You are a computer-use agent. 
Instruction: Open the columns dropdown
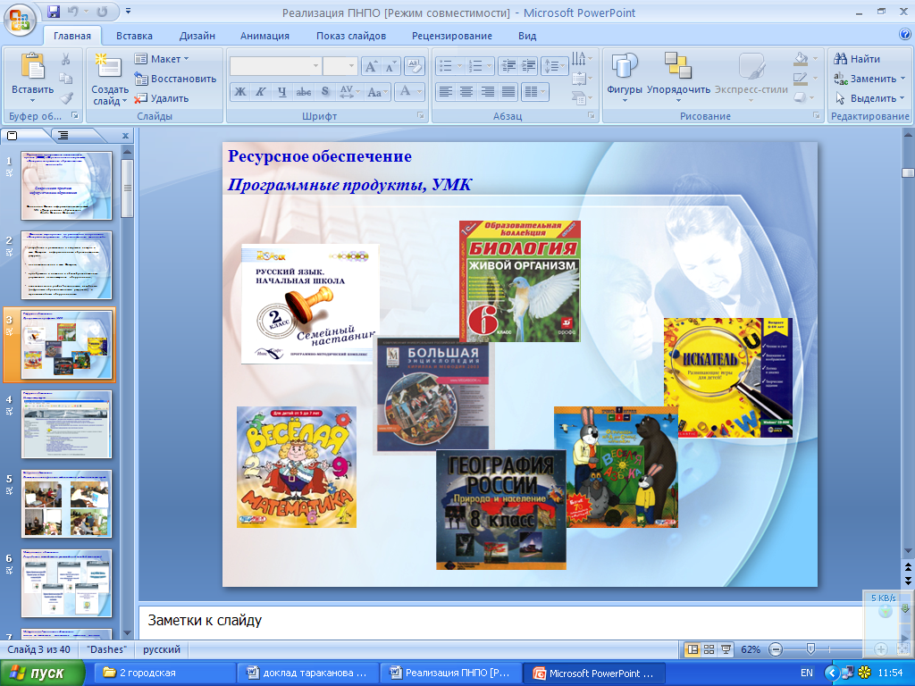point(534,92)
